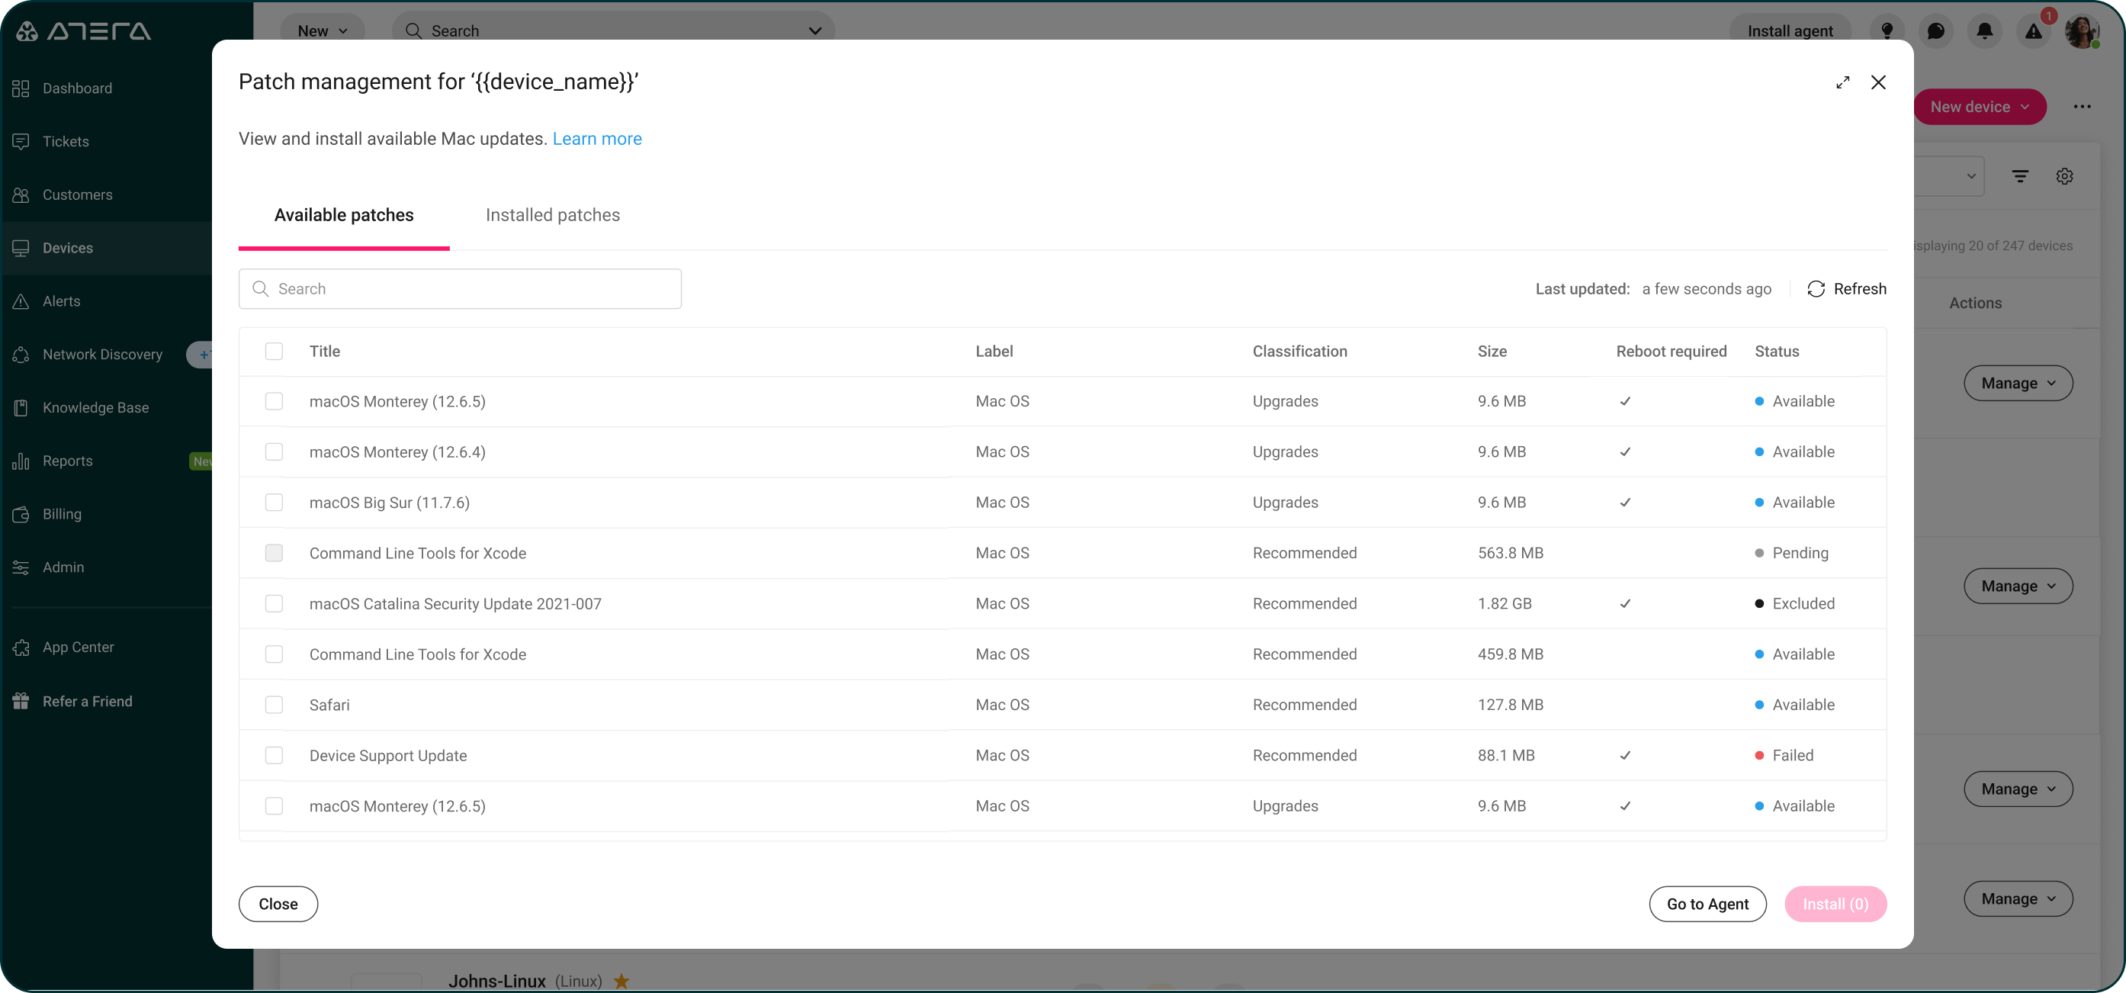Check macOS Monterey (12.6.4) patch
Image resolution: width=2126 pixels, height=993 pixels.
(x=274, y=452)
